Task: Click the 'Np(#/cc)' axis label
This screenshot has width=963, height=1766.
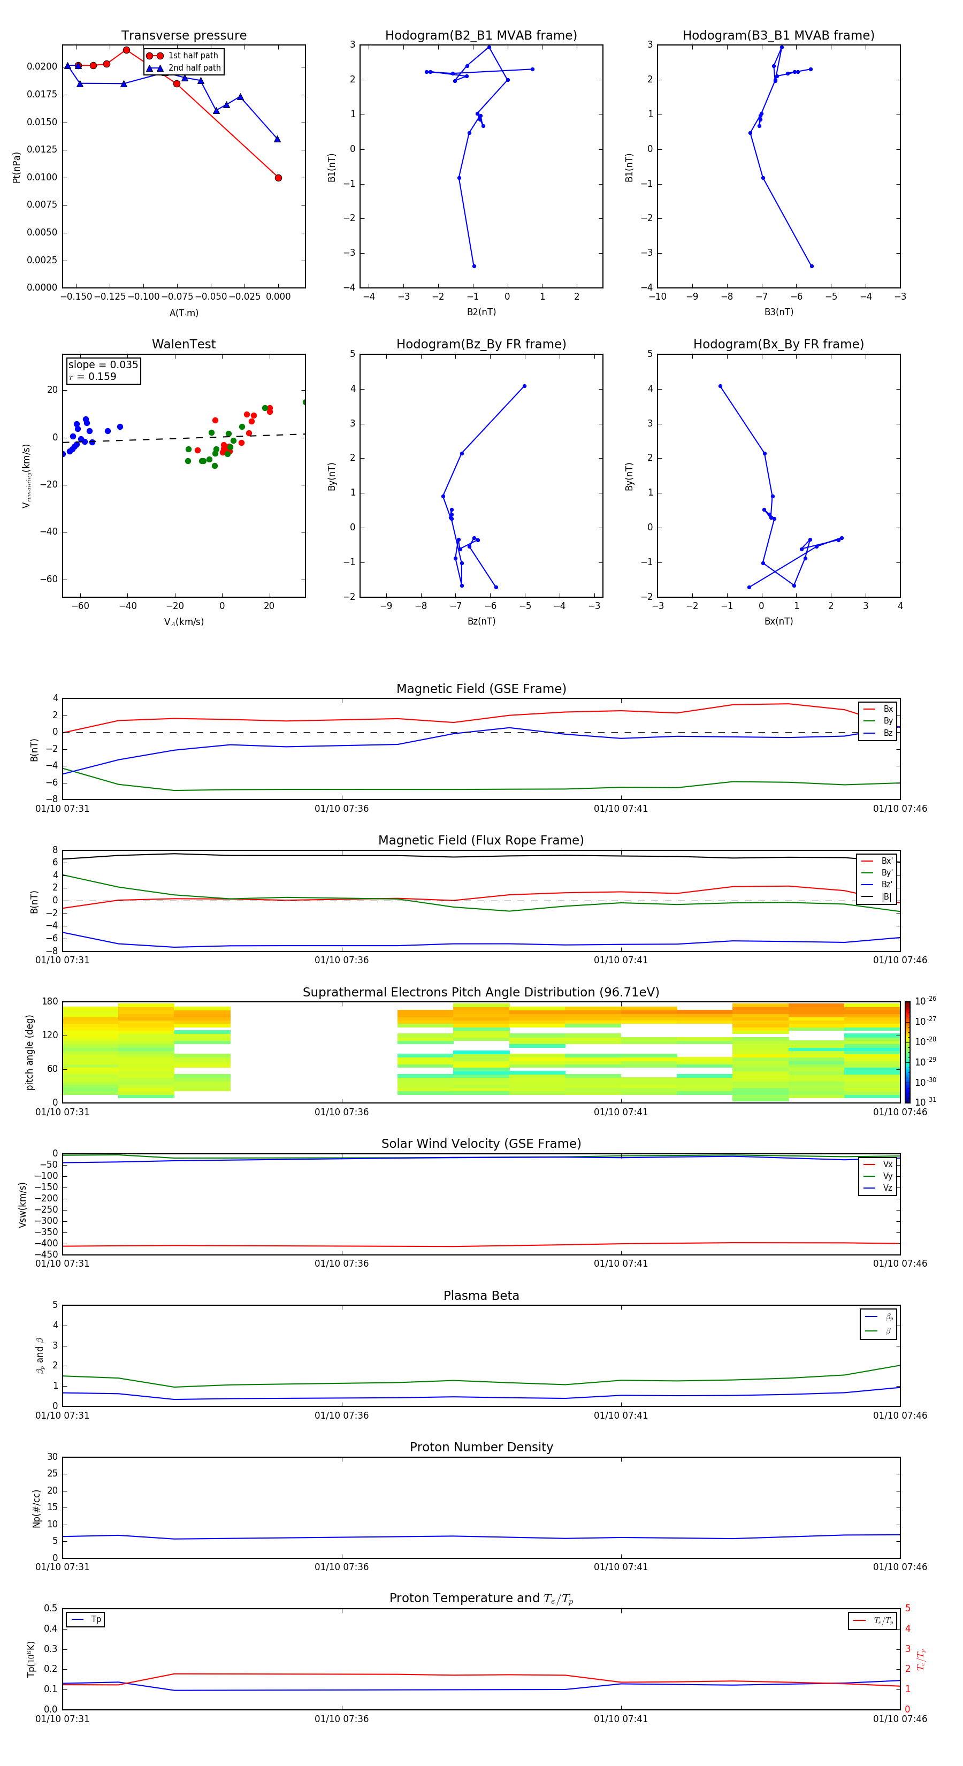Action: [36, 1508]
